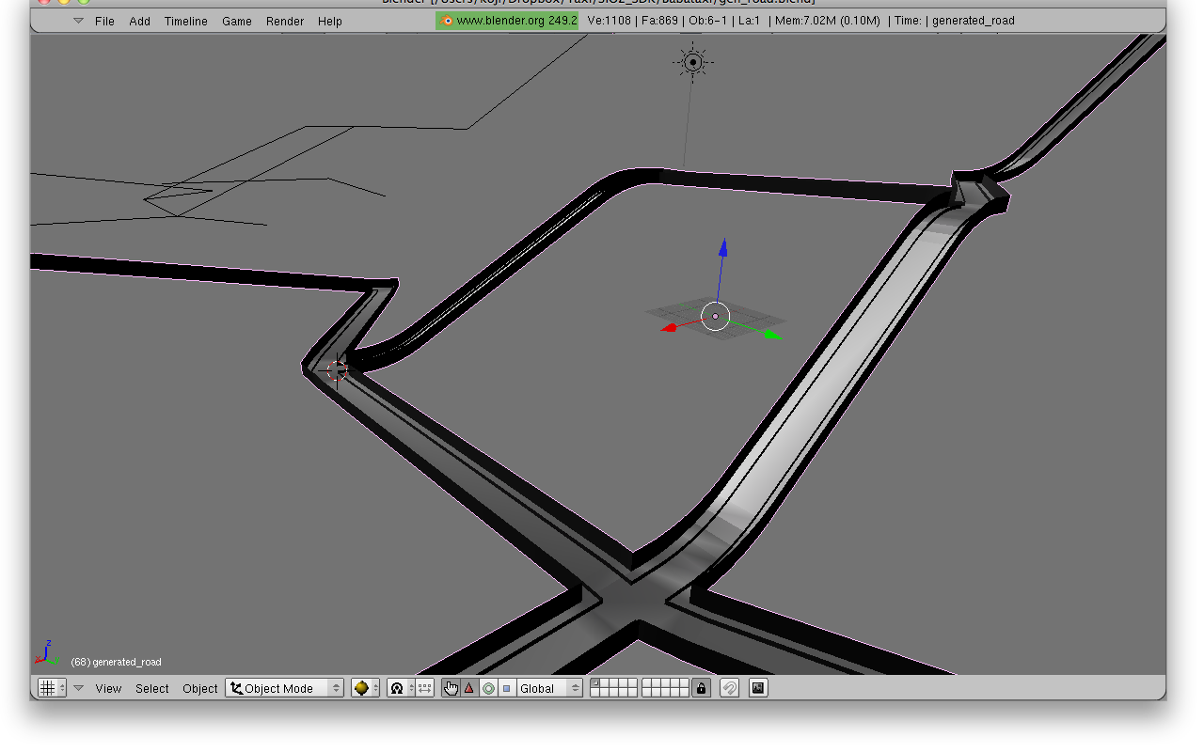Click the Fa:869 face count
Viewport: 1204px width, 752px height.
pos(660,21)
